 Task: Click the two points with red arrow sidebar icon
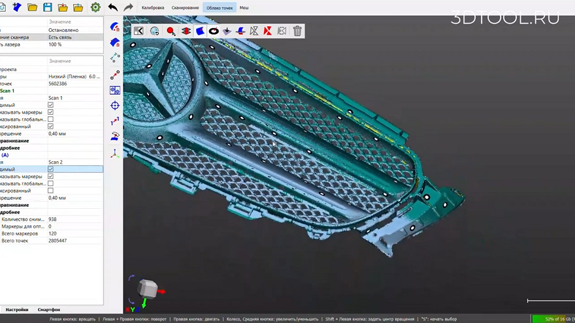click(x=115, y=74)
